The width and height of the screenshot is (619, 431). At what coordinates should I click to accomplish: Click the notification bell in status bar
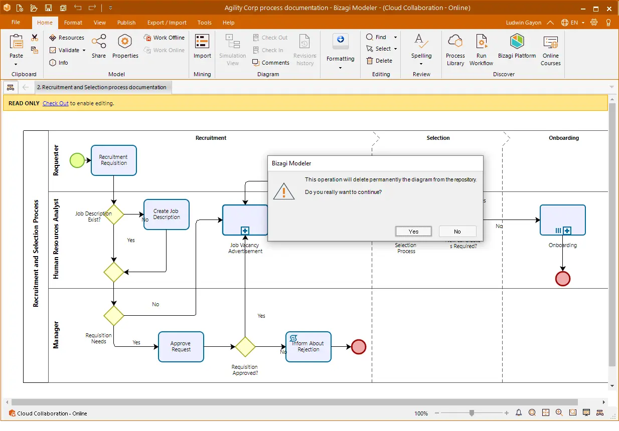tap(519, 413)
